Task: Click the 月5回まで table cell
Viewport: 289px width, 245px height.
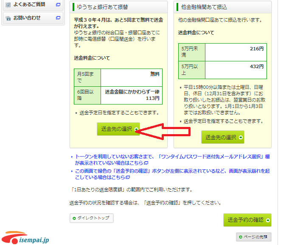Action: click(87, 77)
